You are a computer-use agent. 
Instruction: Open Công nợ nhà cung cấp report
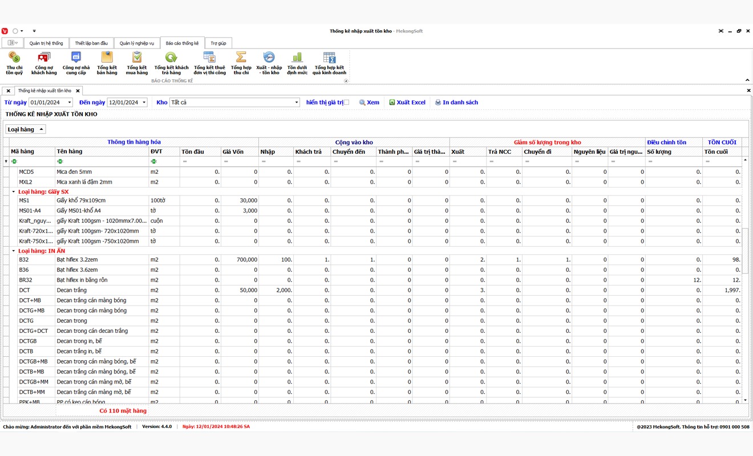pos(76,63)
